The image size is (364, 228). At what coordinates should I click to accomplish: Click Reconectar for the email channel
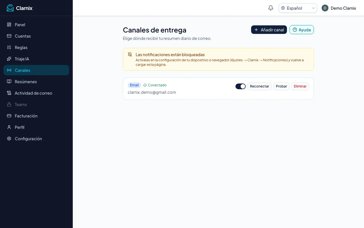259,86
